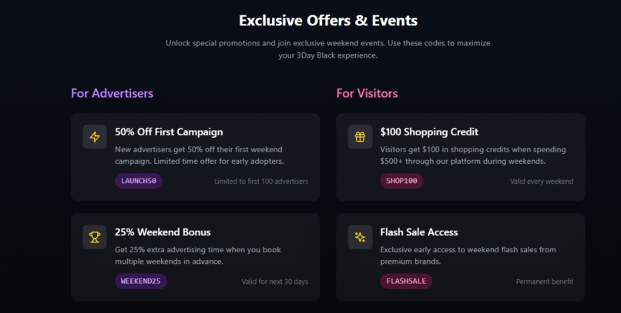Select the For Visitors heading
Screen dimensions: 621x313
pyautogui.click(x=368, y=93)
